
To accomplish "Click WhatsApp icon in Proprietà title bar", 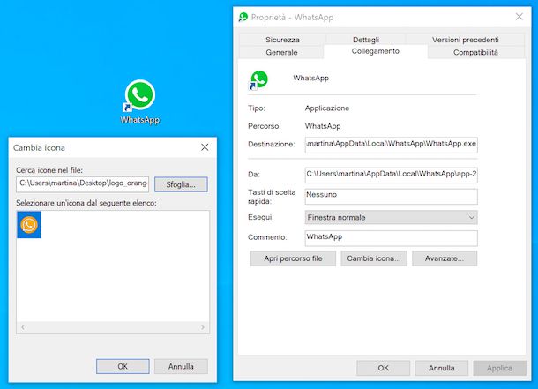I will pyautogui.click(x=243, y=17).
